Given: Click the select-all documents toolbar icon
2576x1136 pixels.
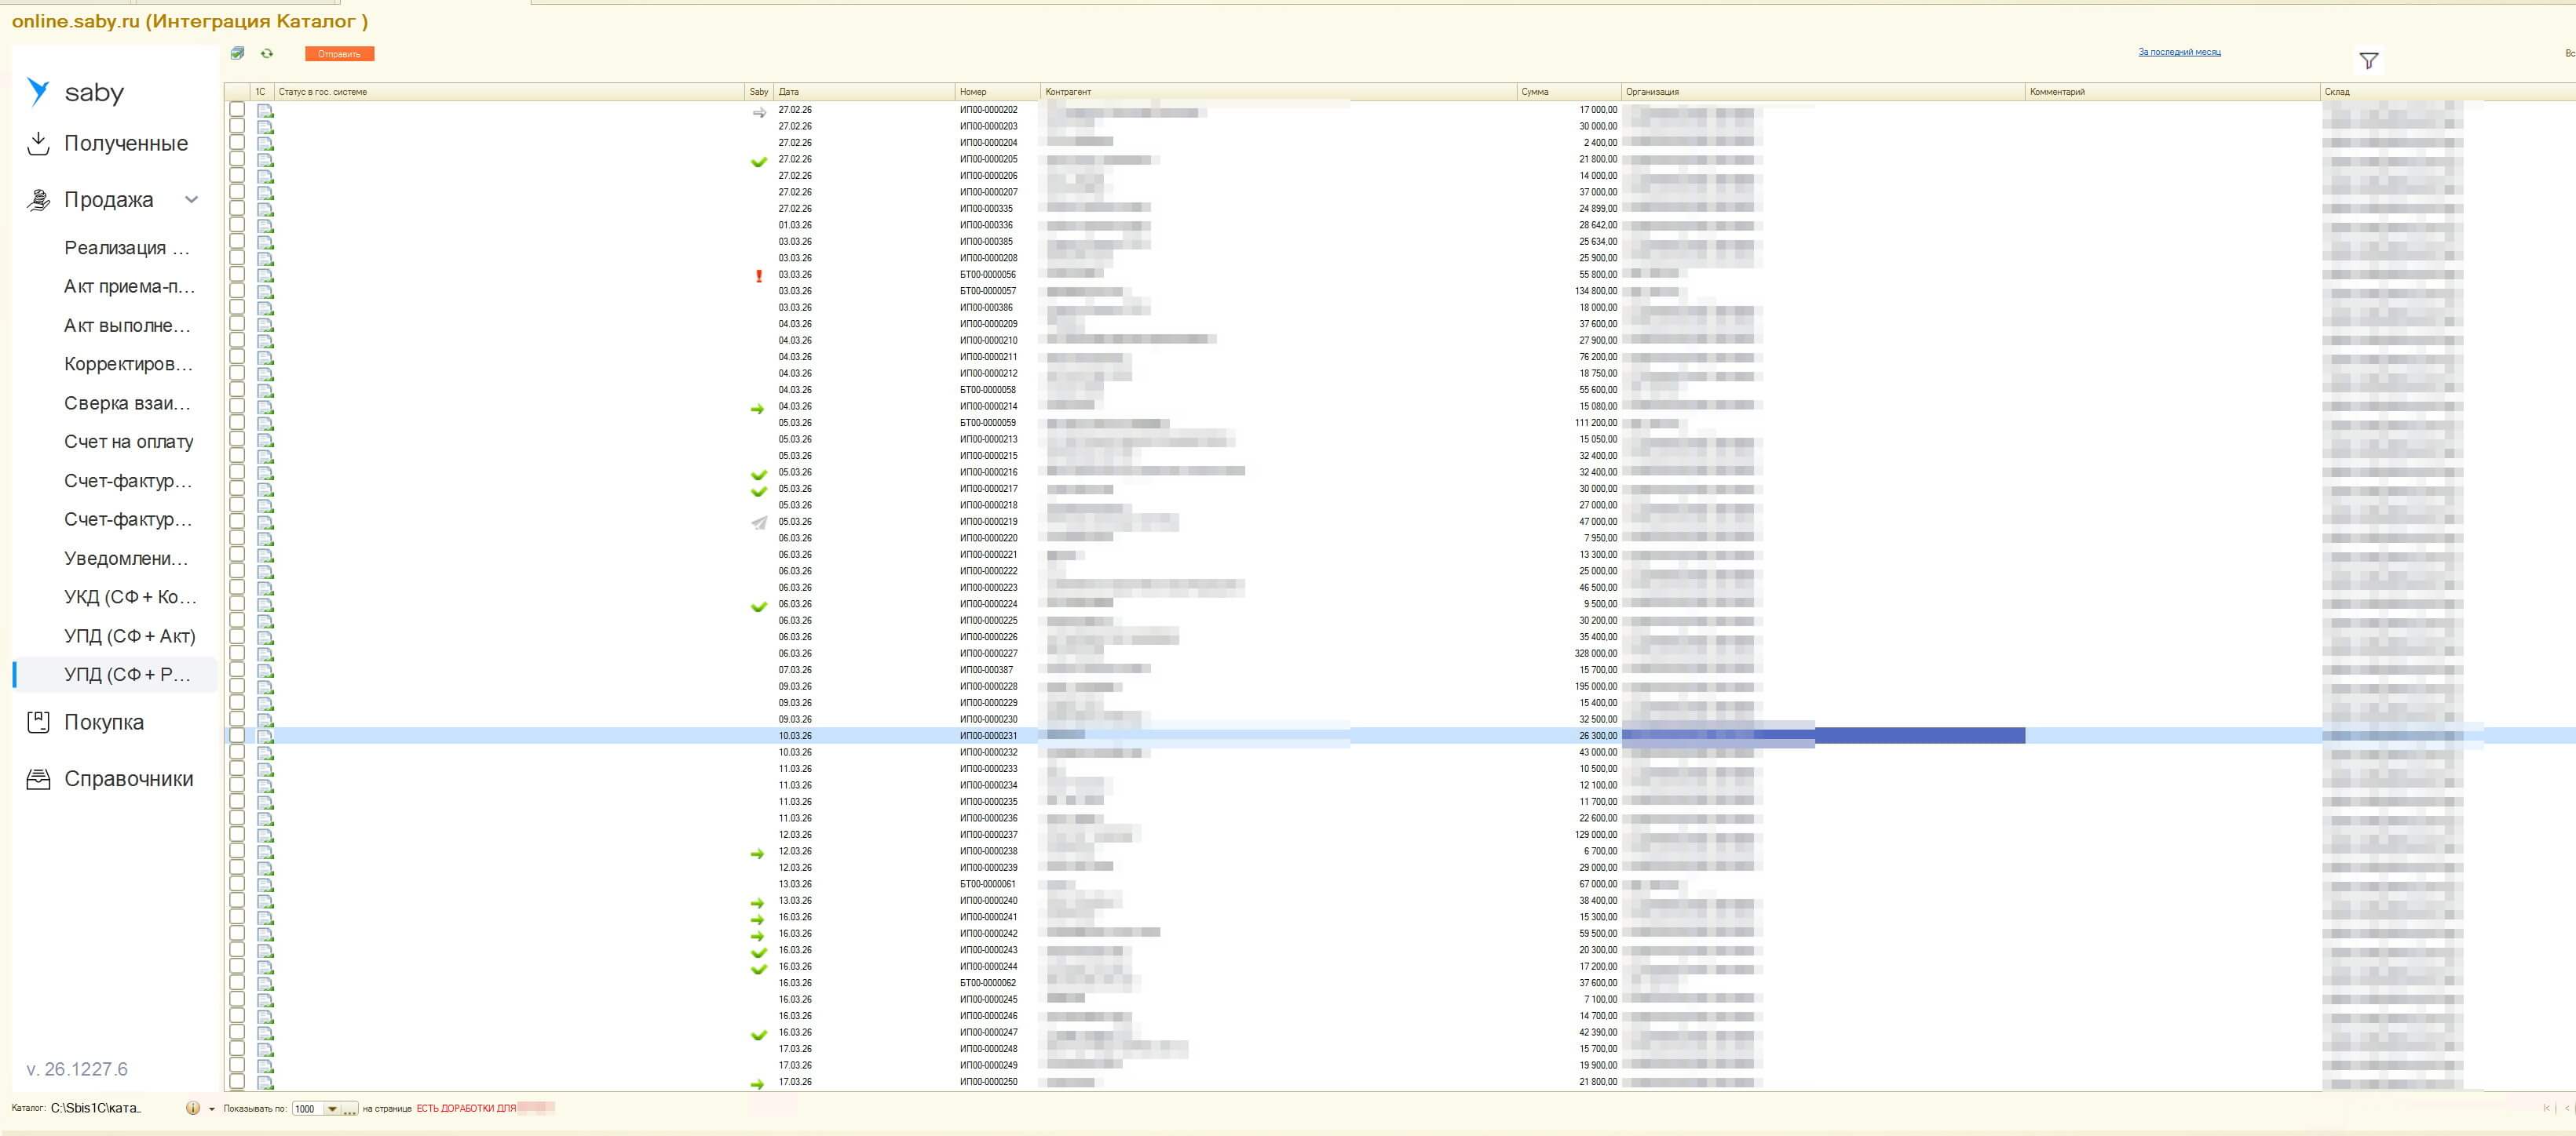Looking at the screenshot, I should [x=237, y=53].
